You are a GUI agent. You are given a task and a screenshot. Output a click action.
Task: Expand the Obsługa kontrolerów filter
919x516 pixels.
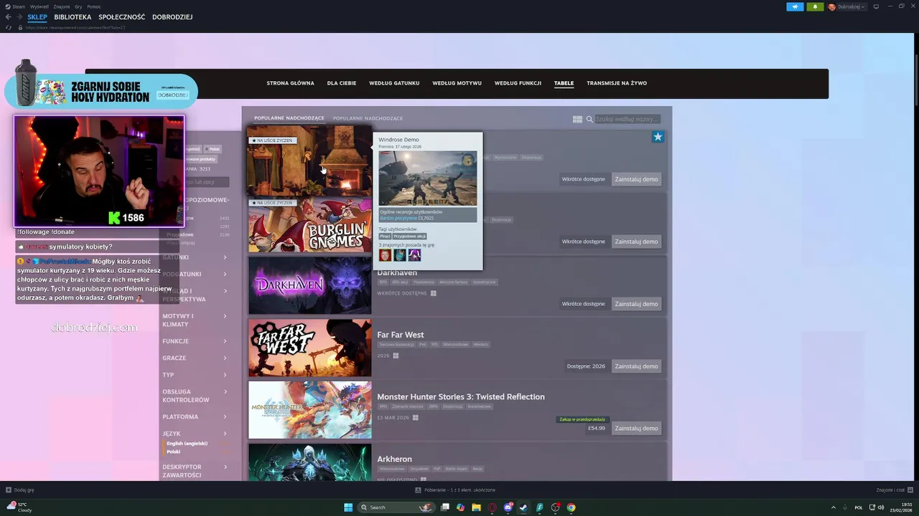(194, 396)
